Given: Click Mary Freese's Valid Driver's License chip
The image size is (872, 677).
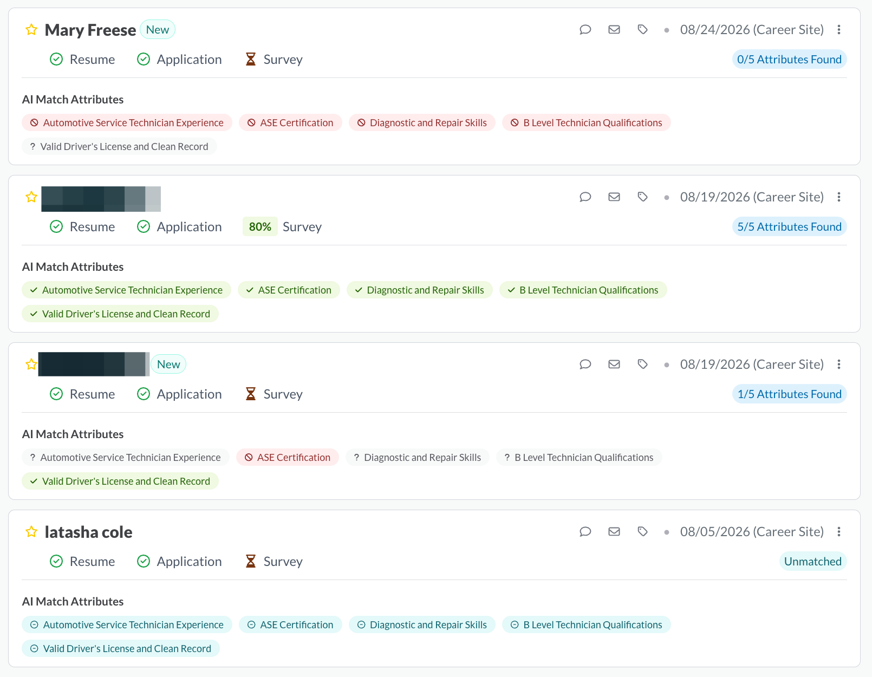Looking at the screenshot, I should click(x=119, y=147).
